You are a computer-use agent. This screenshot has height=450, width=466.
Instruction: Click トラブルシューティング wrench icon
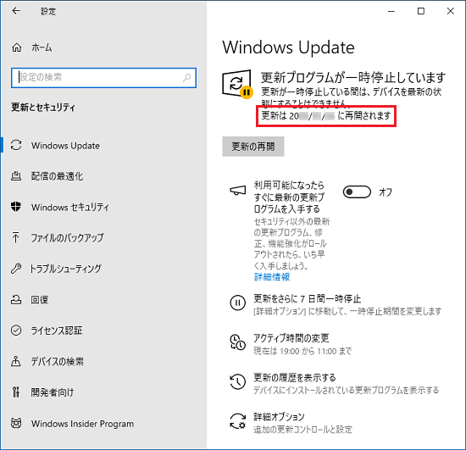pos(16,269)
